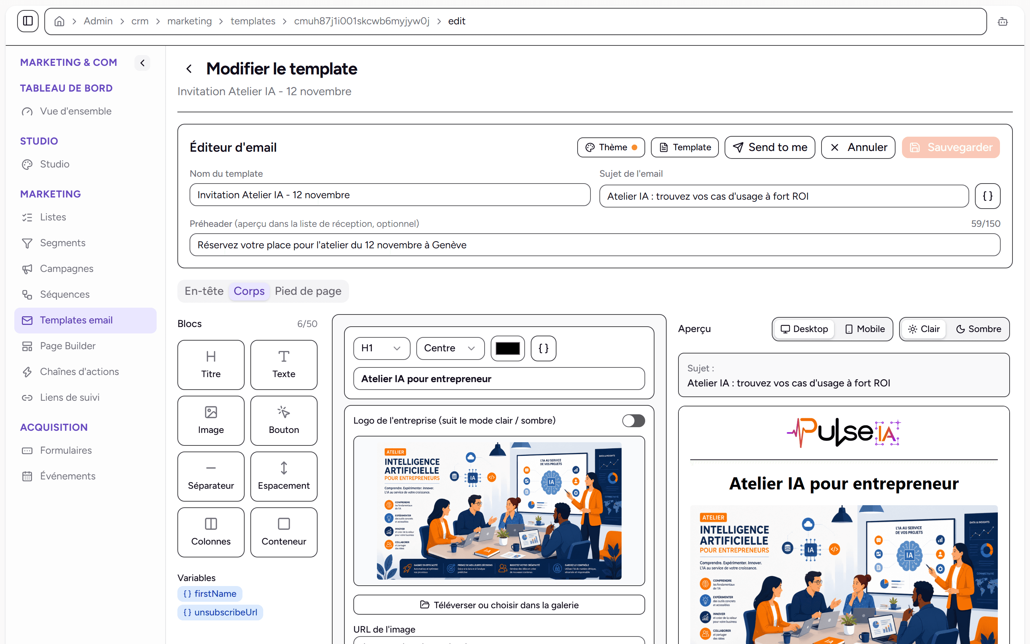The image size is (1030, 644).
Task: Open the H1 heading level dropdown
Action: (382, 348)
